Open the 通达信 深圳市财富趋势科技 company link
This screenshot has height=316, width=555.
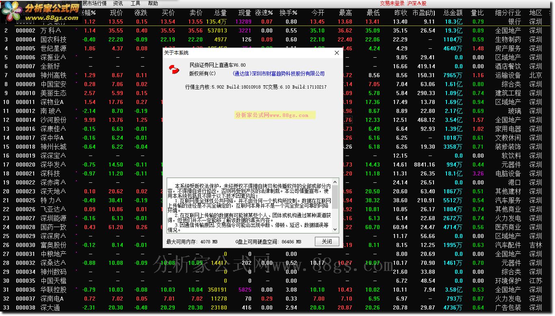[x=279, y=74]
